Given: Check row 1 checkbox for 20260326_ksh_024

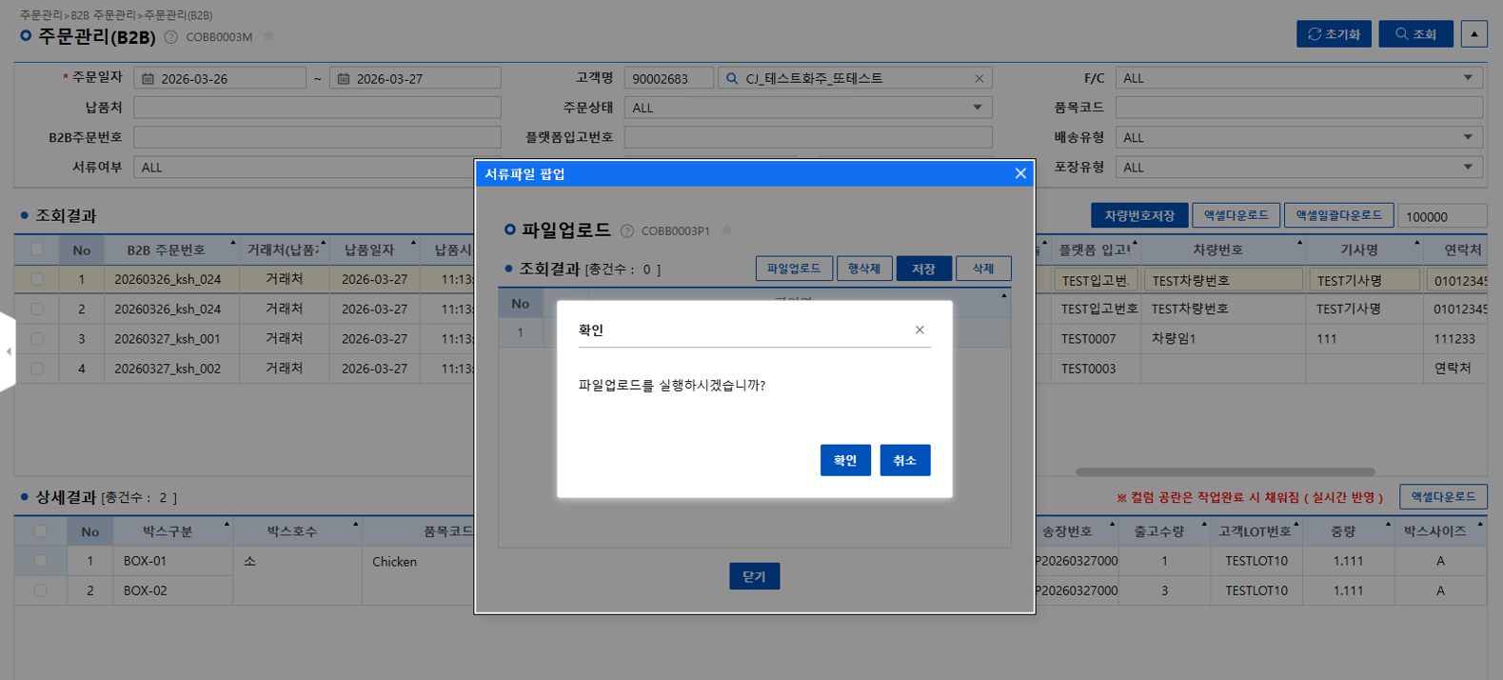Looking at the screenshot, I should (37, 279).
